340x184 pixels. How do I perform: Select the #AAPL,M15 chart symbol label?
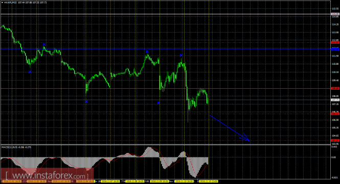tap(11, 3)
